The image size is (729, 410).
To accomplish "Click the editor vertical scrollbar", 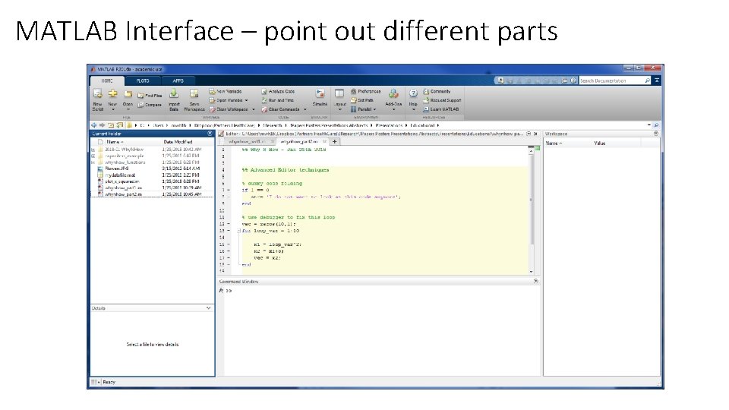I will (531, 200).
